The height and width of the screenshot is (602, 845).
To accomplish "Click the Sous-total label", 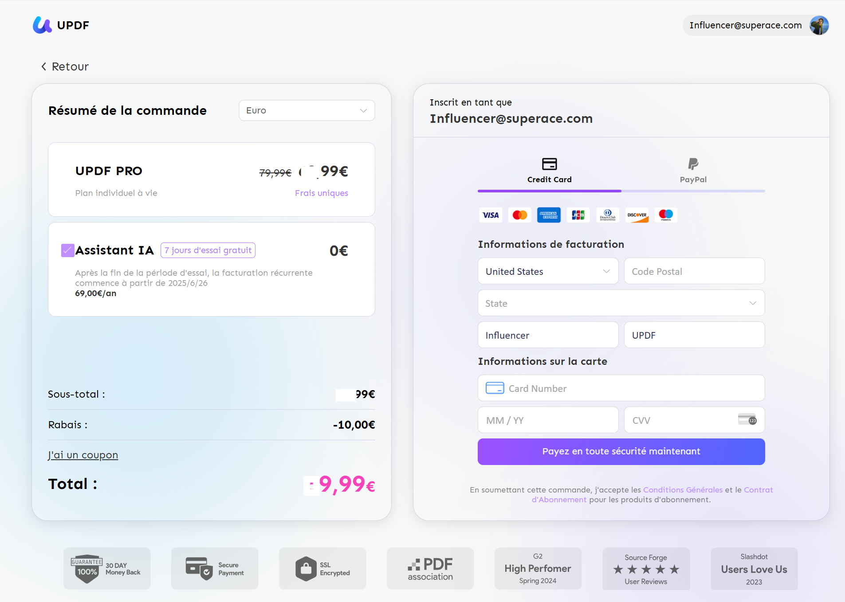I will (76, 395).
